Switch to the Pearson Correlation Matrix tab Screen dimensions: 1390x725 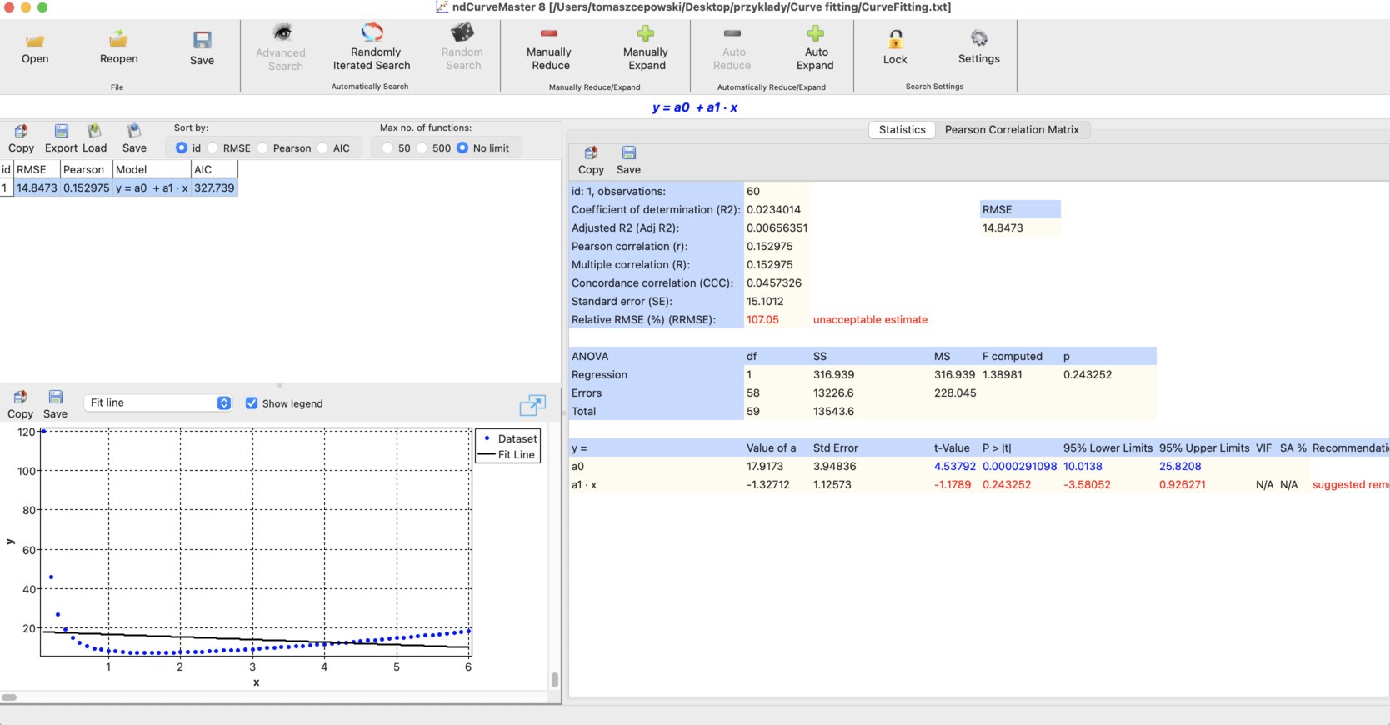[1011, 130]
